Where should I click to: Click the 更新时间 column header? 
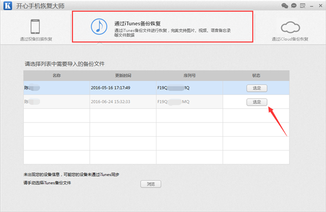point(123,75)
